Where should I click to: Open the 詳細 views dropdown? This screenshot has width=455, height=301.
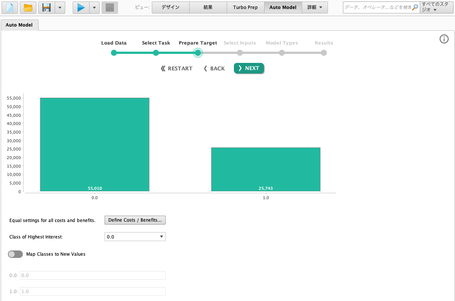pyautogui.click(x=315, y=7)
